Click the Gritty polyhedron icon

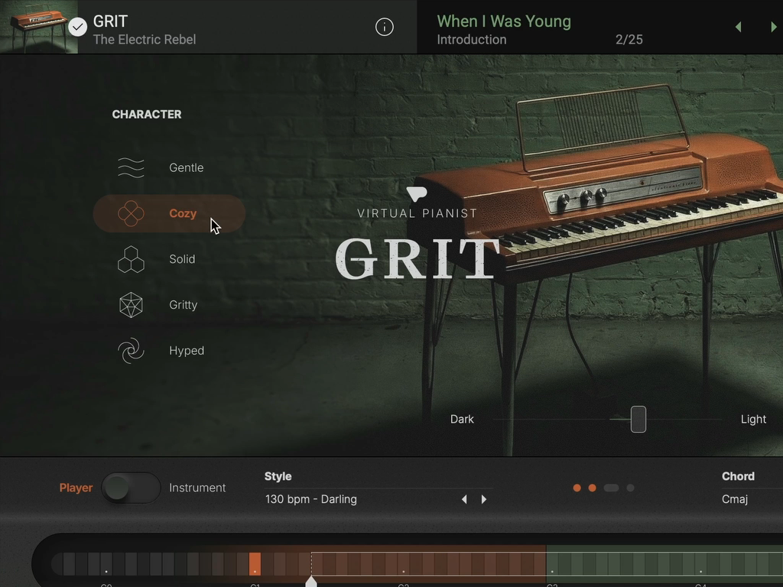pyautogui.click(x=131, y=305)
